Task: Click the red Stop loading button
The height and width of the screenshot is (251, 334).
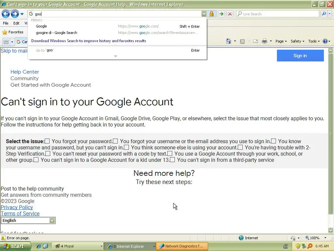Action: tap(230, 14)
